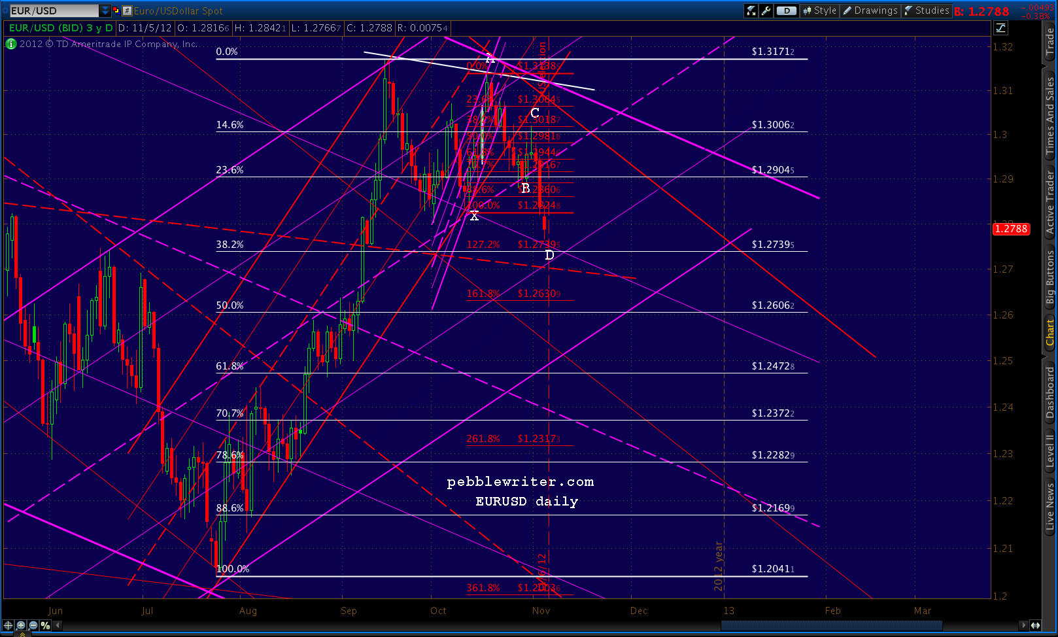This screenshot has width=1058, height=637.
Task: Click the red 261.8% extension label
Action: [483, 439]
